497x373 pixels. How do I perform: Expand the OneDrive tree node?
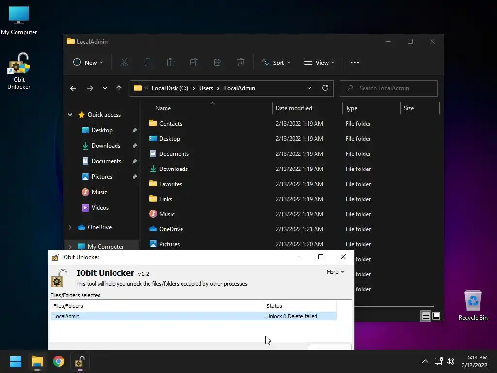point(70,227)
